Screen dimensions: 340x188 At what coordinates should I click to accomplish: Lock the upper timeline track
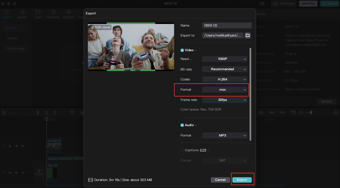(x=10, y=146)
